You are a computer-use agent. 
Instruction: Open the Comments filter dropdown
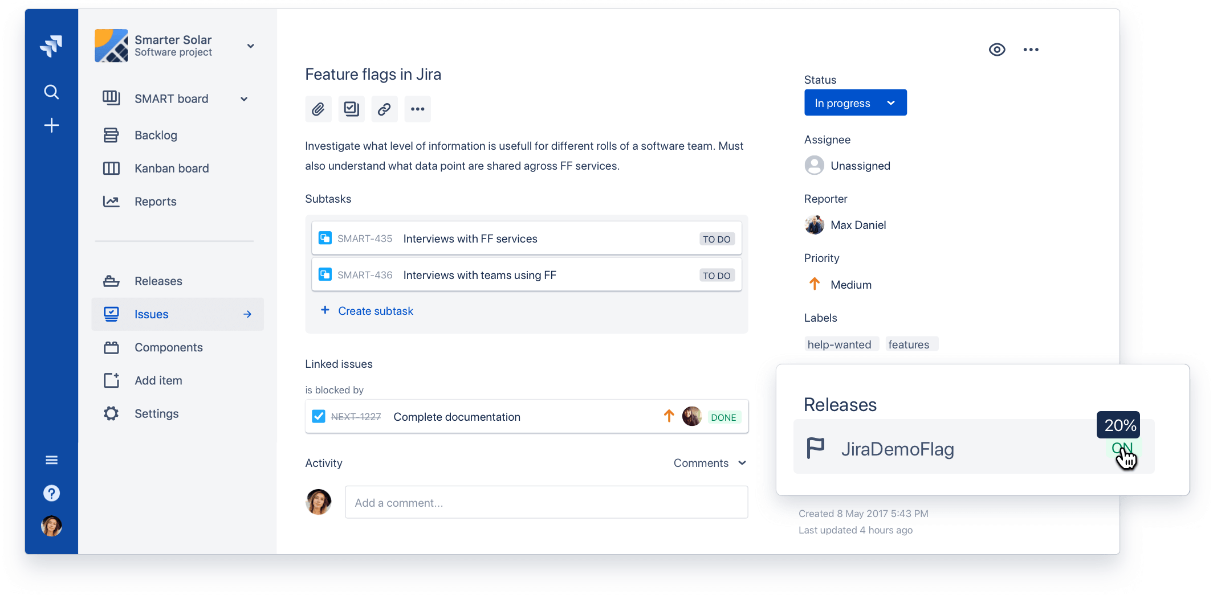click(x=710, y=463)
